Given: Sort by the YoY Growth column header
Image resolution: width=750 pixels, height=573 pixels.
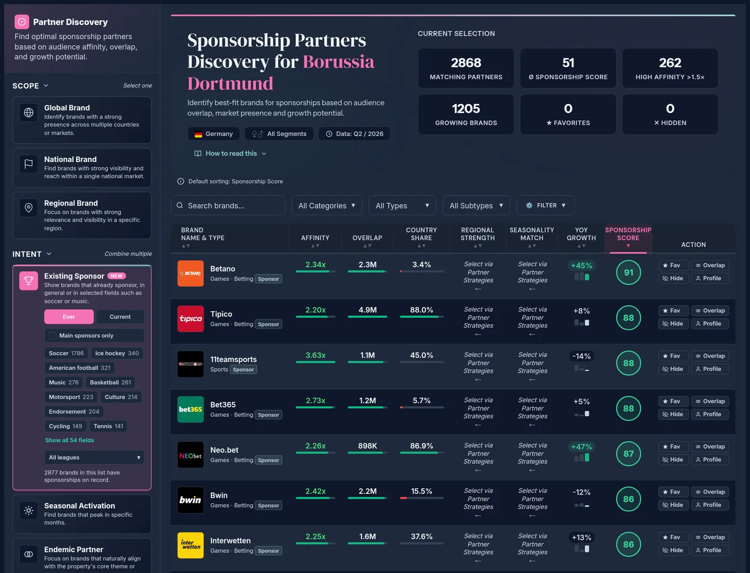Looking at the screenshot, I should [581, 237].
